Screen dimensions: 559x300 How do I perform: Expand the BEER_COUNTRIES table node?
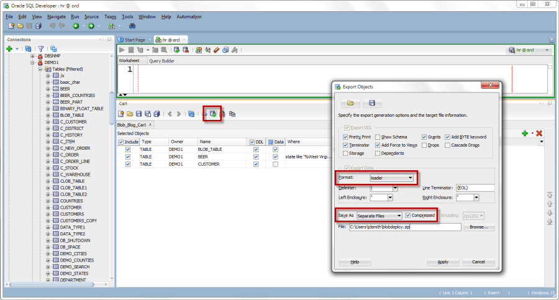pos(48,96)
